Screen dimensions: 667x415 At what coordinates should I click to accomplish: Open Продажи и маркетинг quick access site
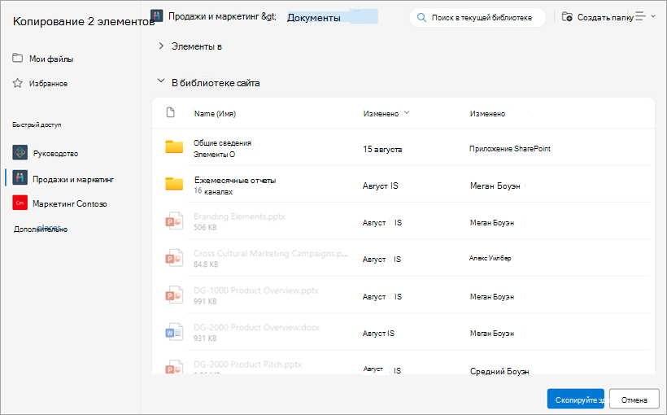pyautogui.click(x=73, y=179)
